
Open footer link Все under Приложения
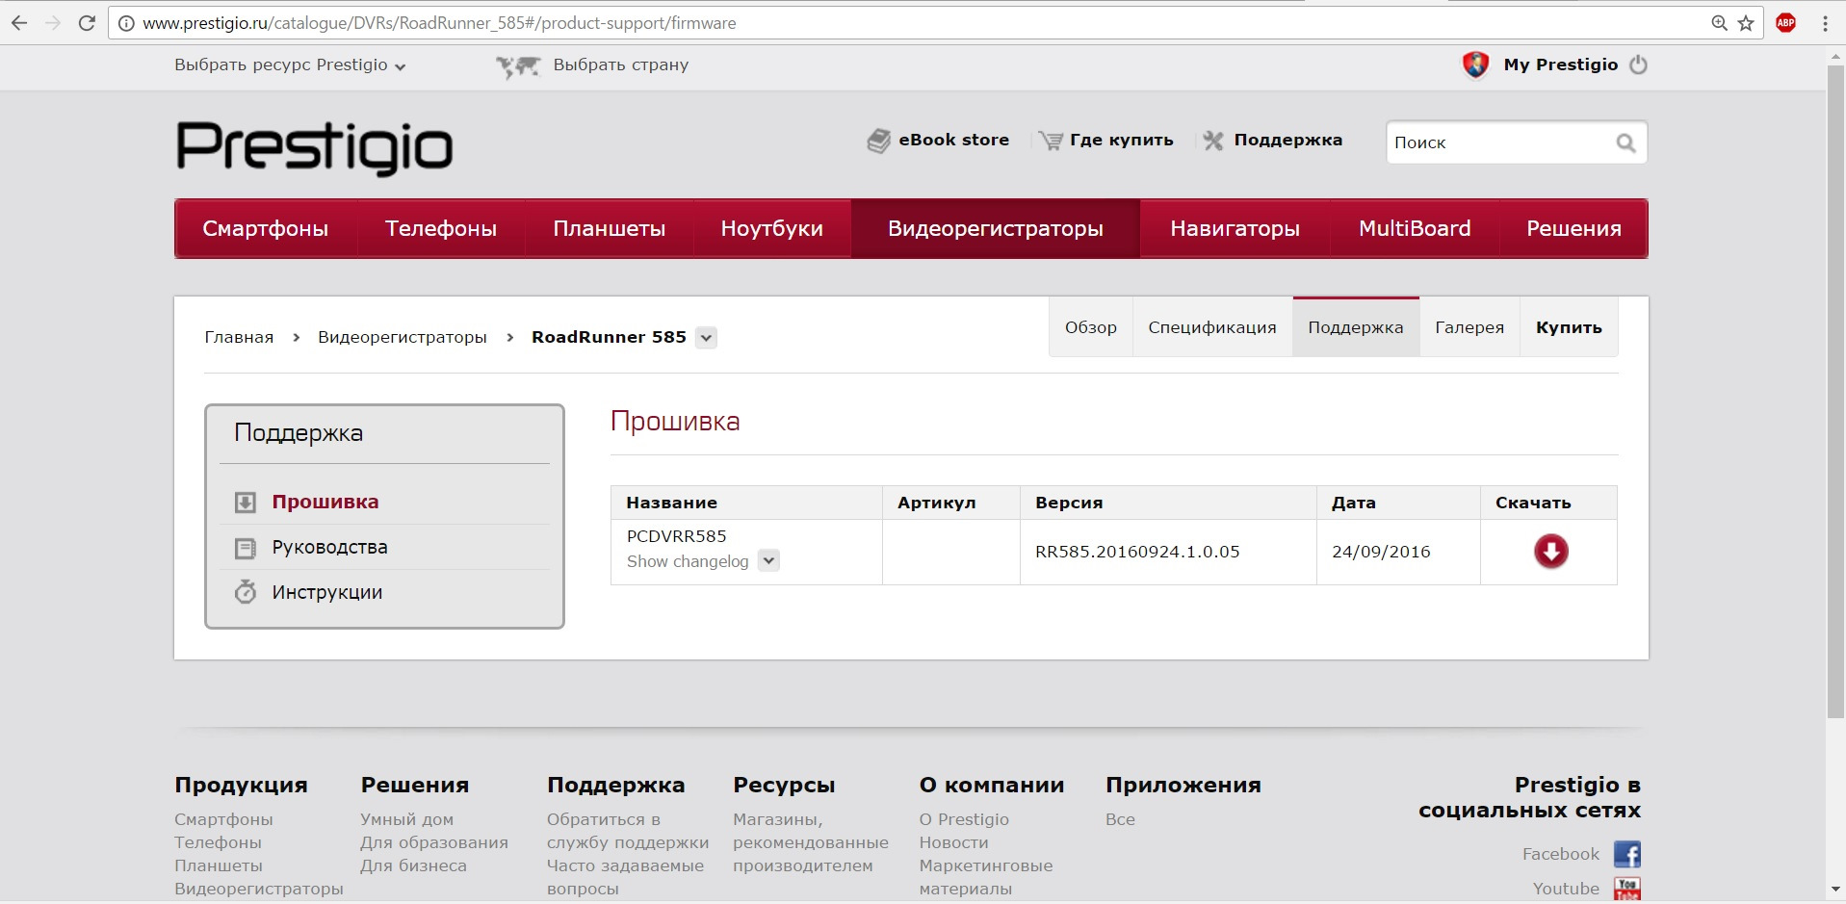pos(1120,819)
